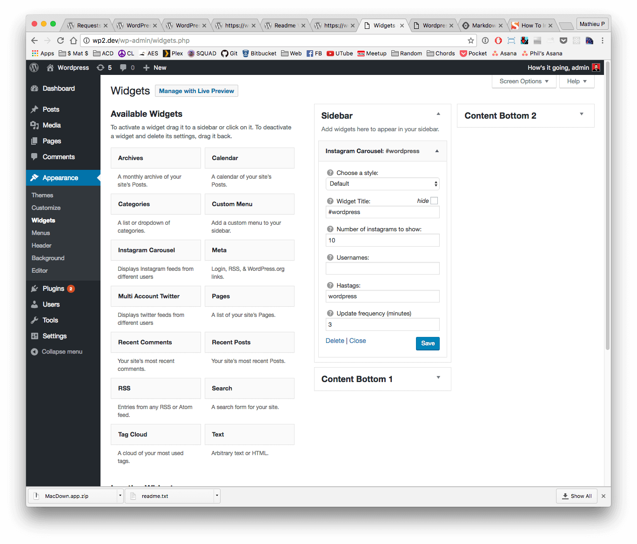637x544 pixels.
Task: Open the Chrome three-dot menu
Action: click(x=603, y=40)
